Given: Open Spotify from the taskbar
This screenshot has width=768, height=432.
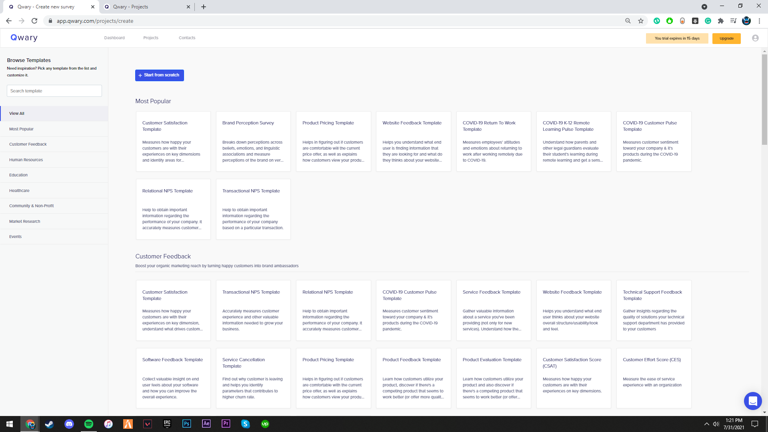Looking at the screenshot, I should [x=89, y=424].
